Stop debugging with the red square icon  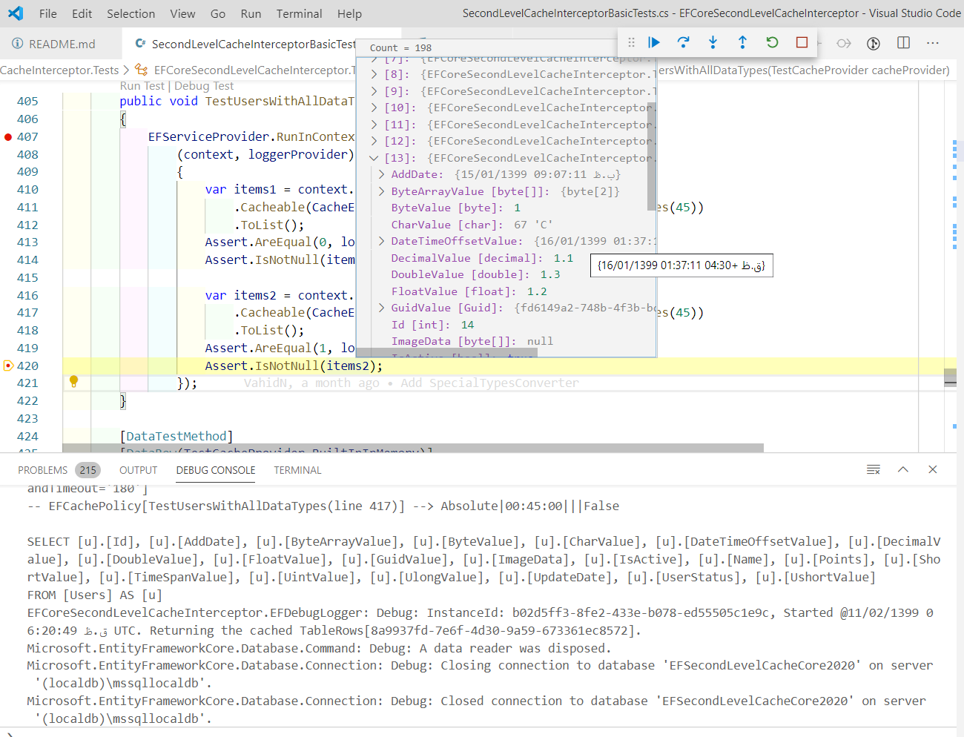coord(802,42)
